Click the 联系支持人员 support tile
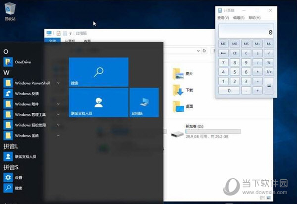 point(99,102)
